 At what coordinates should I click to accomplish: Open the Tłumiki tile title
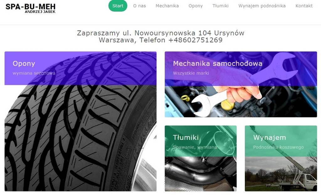[x=186, y=137]
